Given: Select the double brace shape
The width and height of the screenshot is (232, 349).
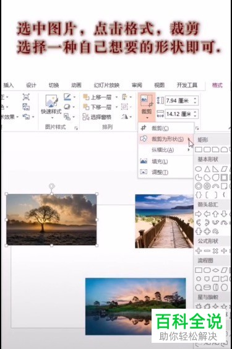Looking at the screenshot, I should (x=199, y=195).
